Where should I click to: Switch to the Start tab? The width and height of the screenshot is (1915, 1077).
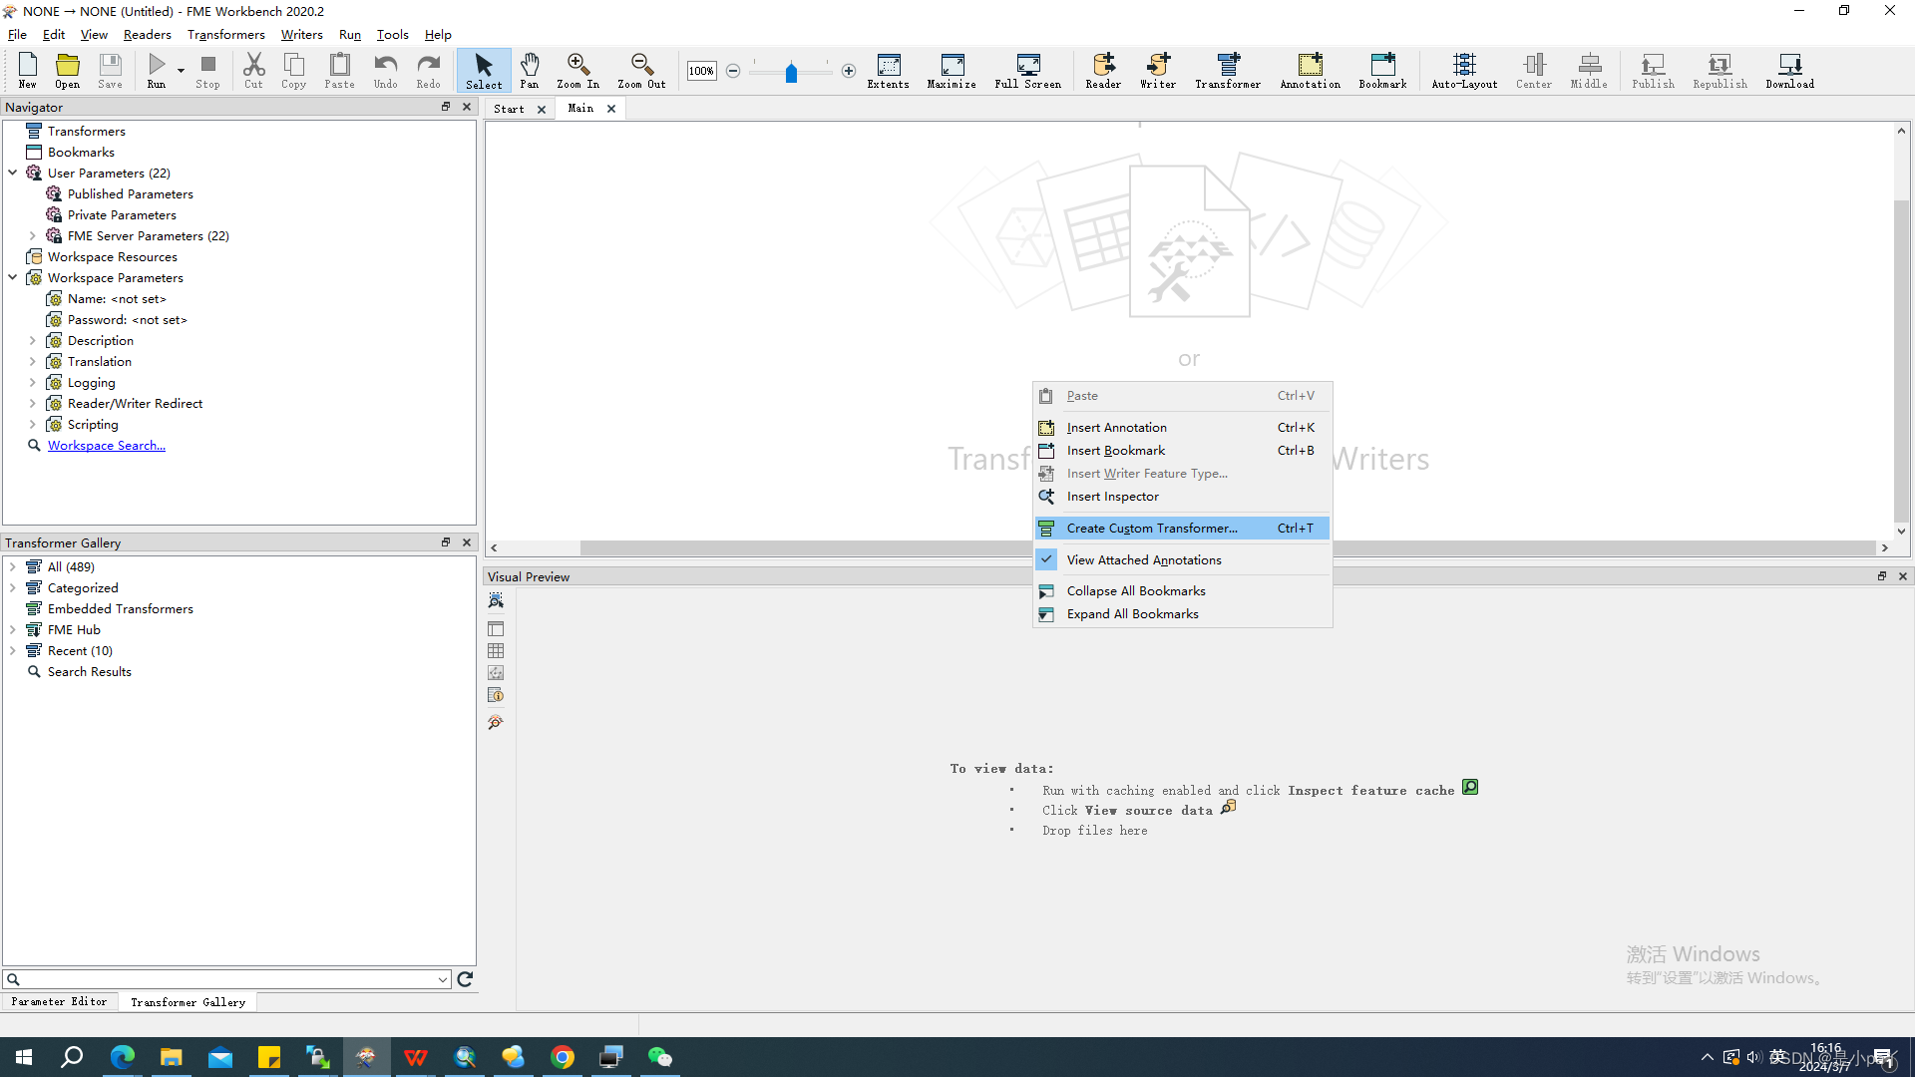click(509, 109)
